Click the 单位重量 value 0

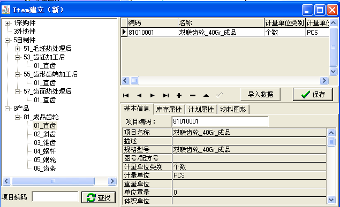249,192
